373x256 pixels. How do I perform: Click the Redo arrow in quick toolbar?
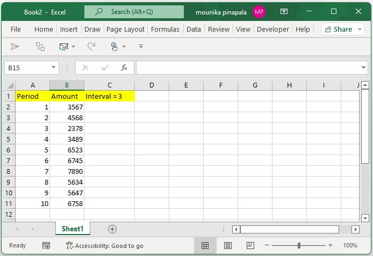(91, 47)
